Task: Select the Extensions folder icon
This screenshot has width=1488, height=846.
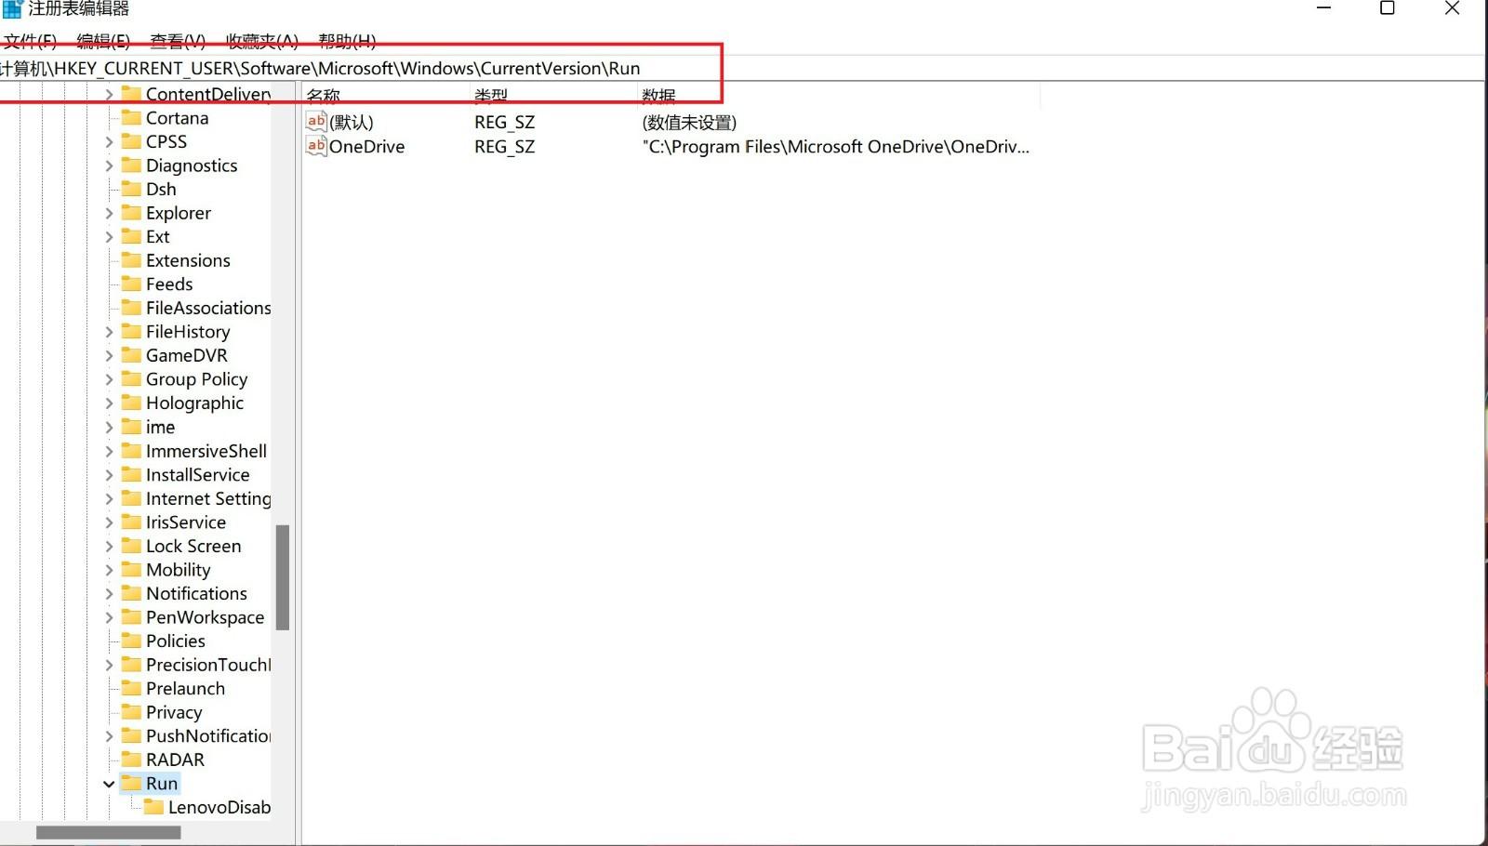Action: click(x=131, y=259)
